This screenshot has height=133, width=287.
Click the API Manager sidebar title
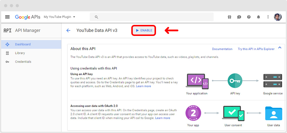coord(28,30)
